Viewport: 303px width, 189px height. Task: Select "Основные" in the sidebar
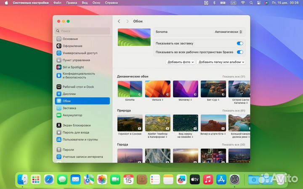pyautogui.click(x=82, y=39)
